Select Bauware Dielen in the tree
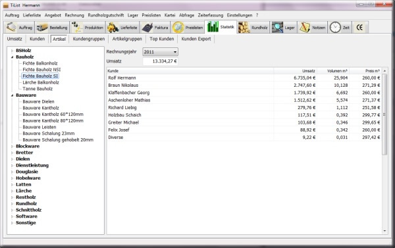 click(x=38, y=101)
